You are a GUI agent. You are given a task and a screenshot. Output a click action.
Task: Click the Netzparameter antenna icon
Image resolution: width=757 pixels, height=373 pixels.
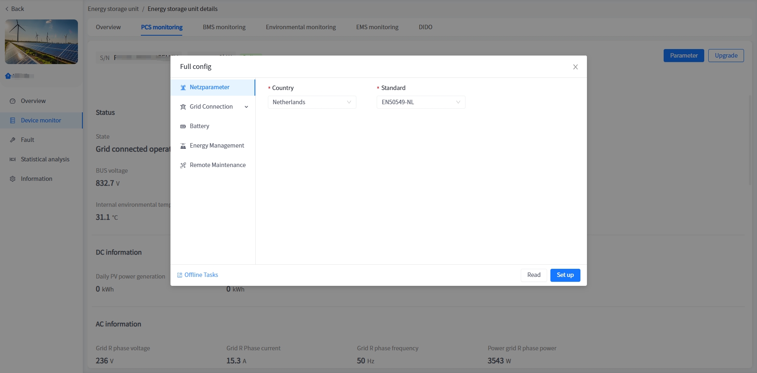[183, 88]
